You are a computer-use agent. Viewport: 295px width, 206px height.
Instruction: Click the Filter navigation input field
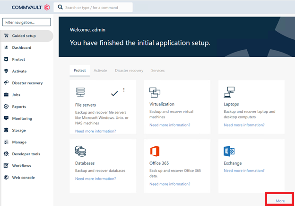point(26,22)
